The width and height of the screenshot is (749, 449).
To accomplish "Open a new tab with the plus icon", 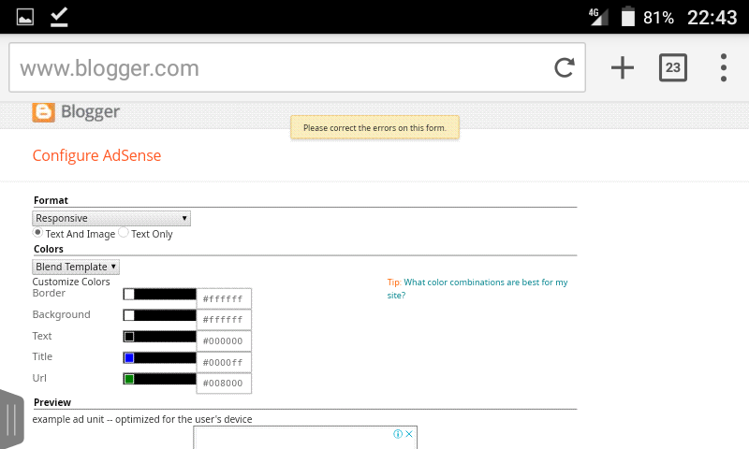I will pyautogui.click(x=623, y=67).
